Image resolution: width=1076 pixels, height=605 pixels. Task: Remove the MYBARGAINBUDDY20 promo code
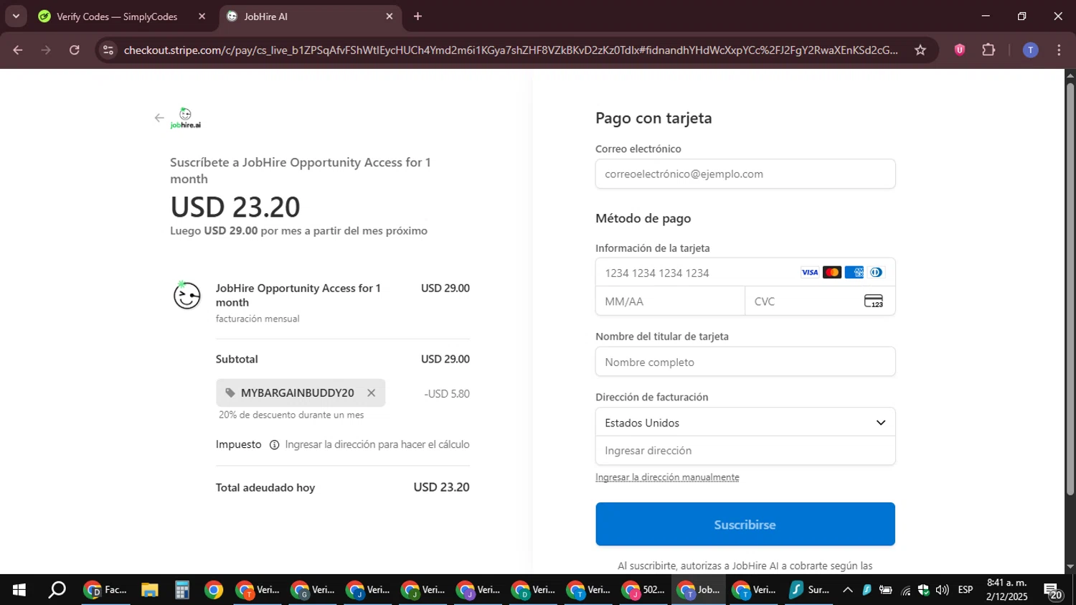(371, 393)
